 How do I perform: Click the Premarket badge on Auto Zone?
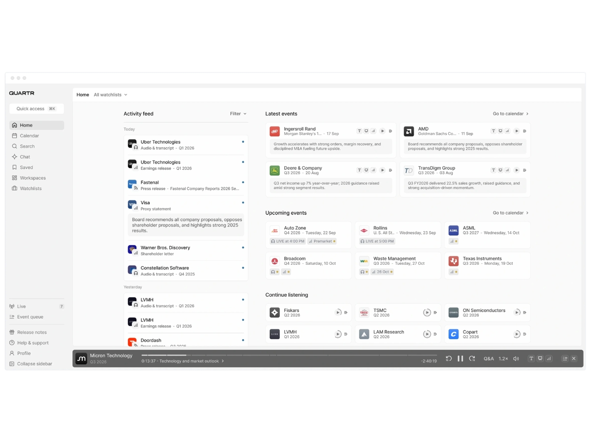(x=322, y=241)
